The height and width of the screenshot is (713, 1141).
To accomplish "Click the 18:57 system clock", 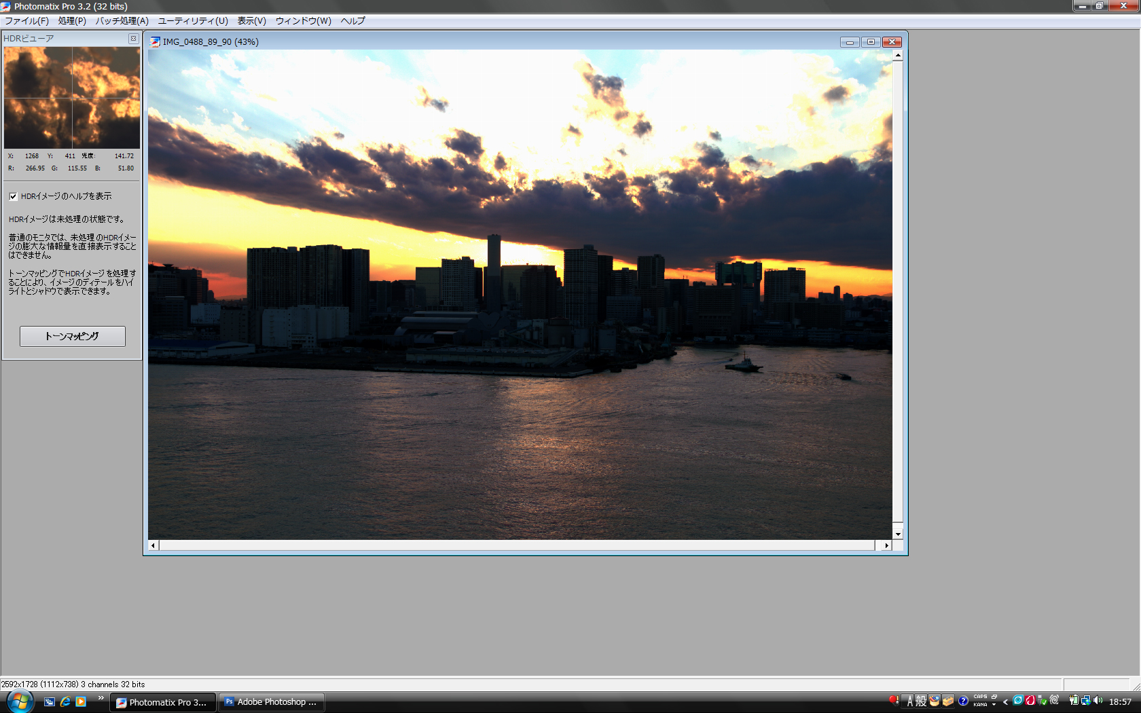I will pos(1121,702).
